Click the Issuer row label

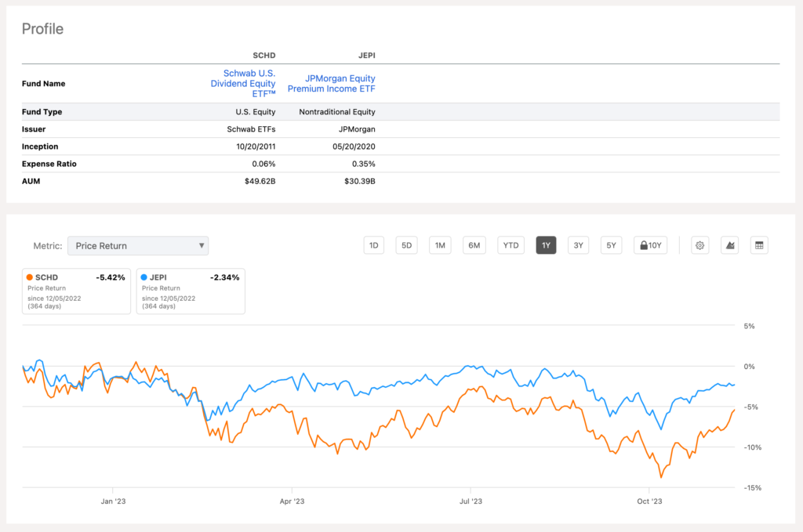click(x=34, y=129)
